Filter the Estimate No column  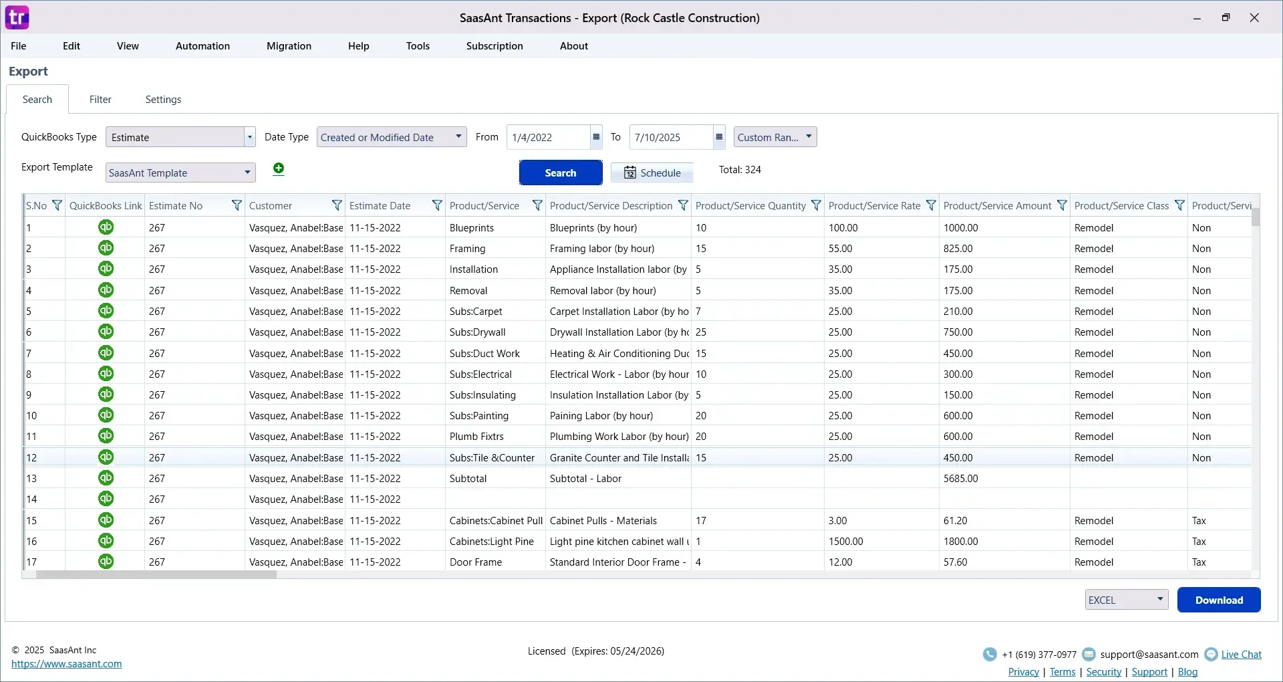237,205
